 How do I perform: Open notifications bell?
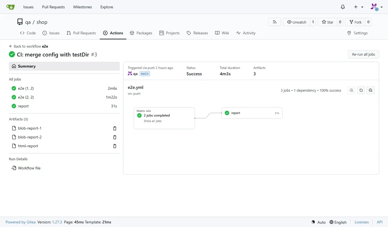(343, 7)
